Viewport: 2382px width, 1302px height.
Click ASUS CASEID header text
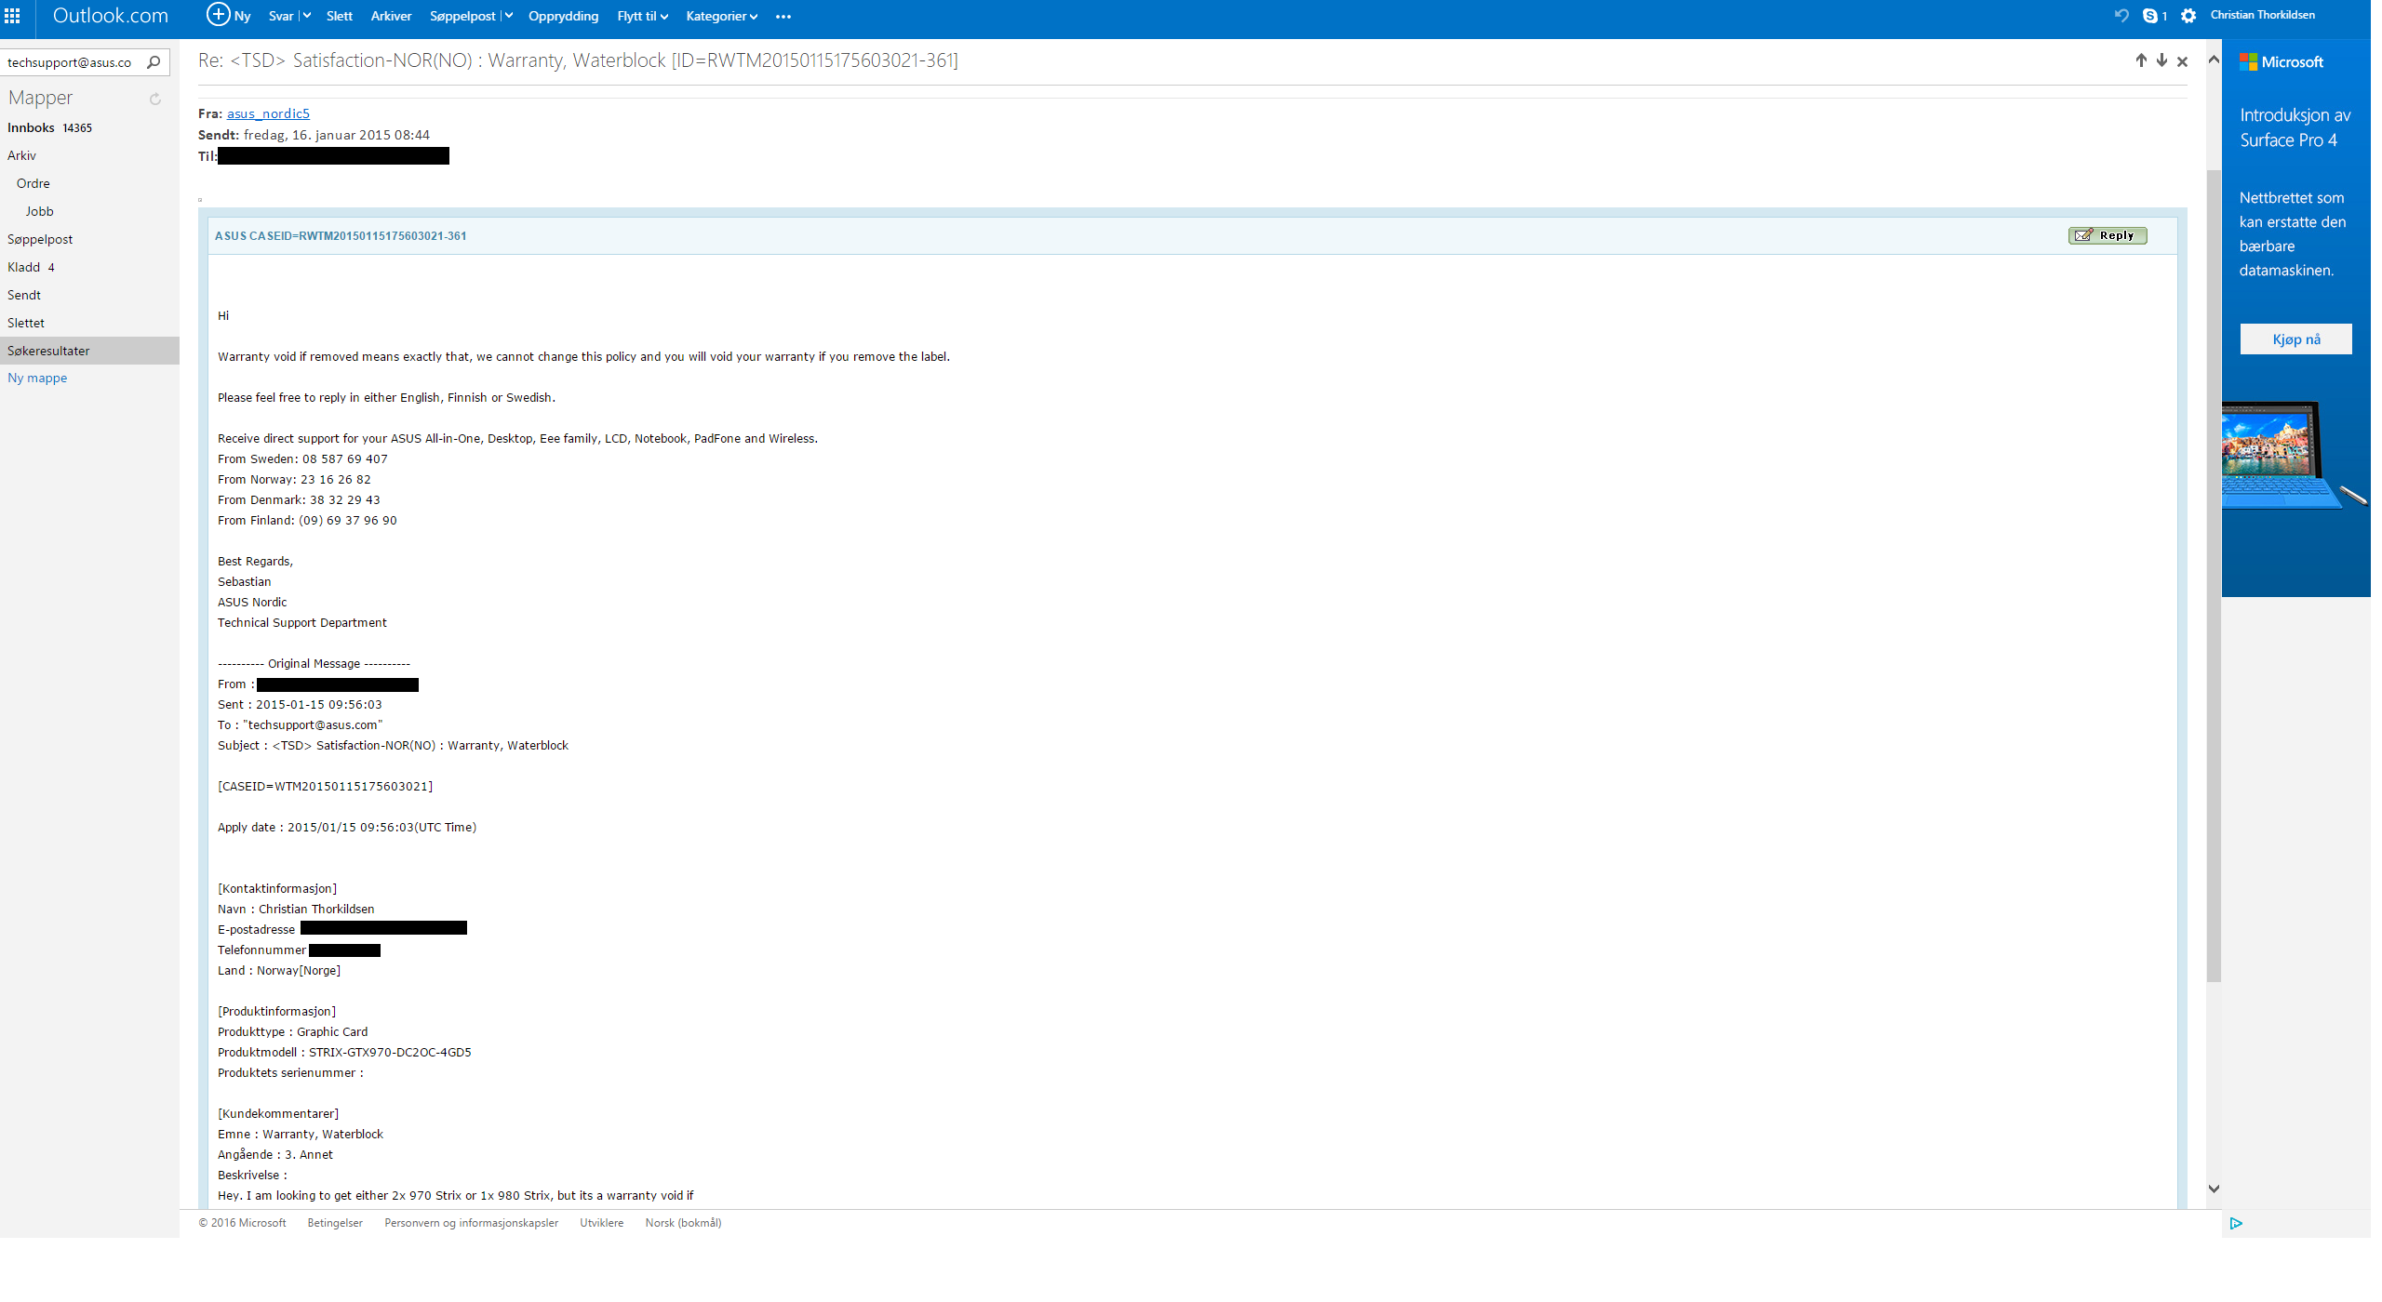point(341,236)
